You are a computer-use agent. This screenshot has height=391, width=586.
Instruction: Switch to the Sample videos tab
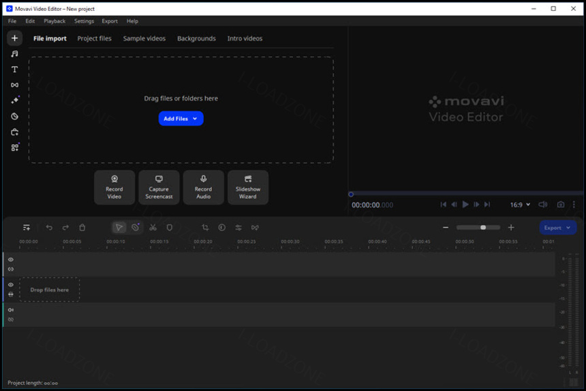point(144,39)
